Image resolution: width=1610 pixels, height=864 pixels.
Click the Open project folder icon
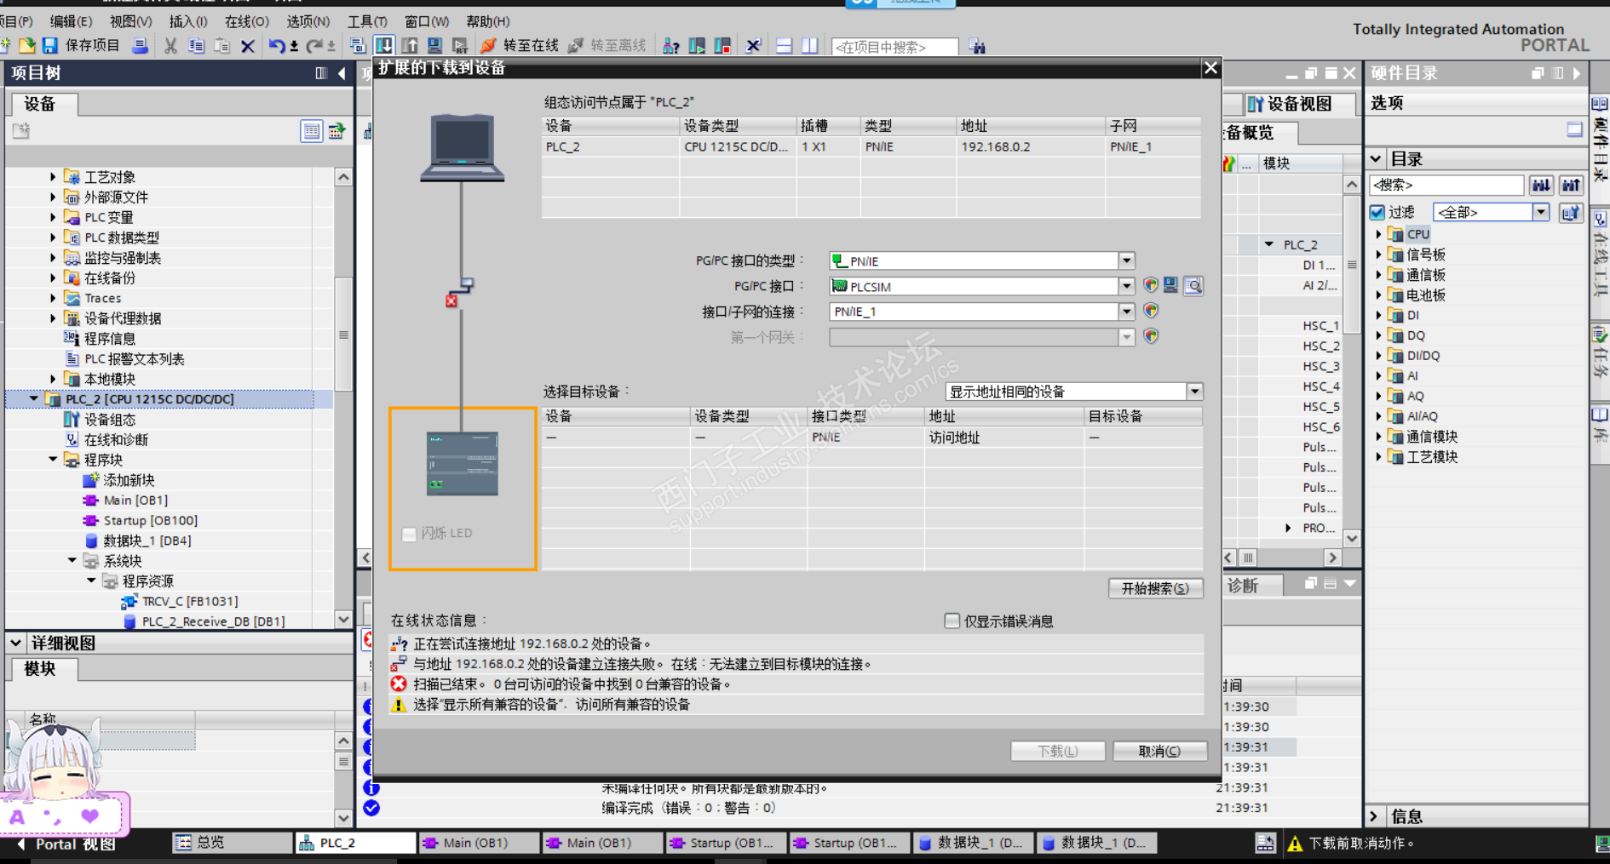point(27,45)
